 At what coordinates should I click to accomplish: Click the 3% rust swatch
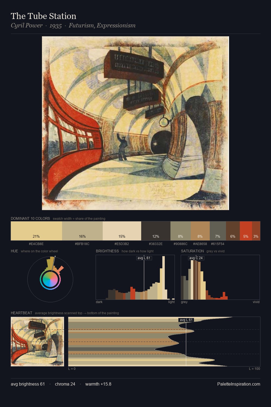point(256,231)
